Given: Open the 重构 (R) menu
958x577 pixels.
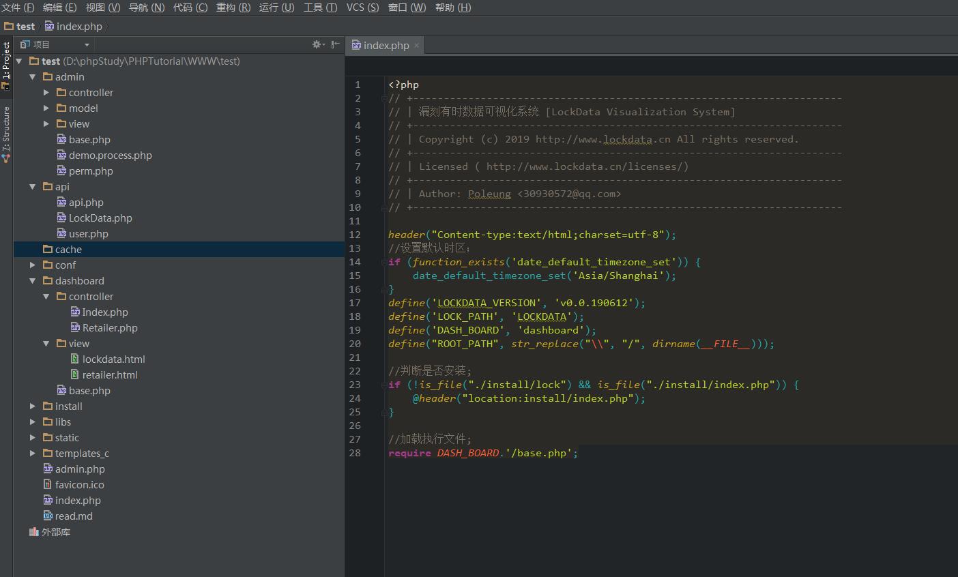Looking at the screenshot, I should tap(233, 8).
